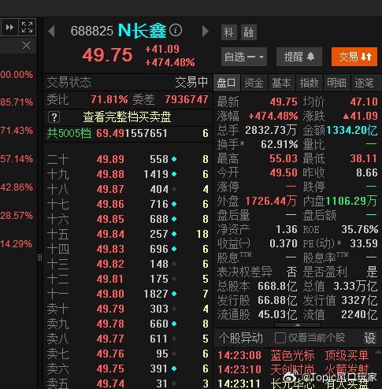Click the diamond marker on 卖六 row
Image resolution: width=382 pixels, height=389 pixels.
[x=174, y=369]
